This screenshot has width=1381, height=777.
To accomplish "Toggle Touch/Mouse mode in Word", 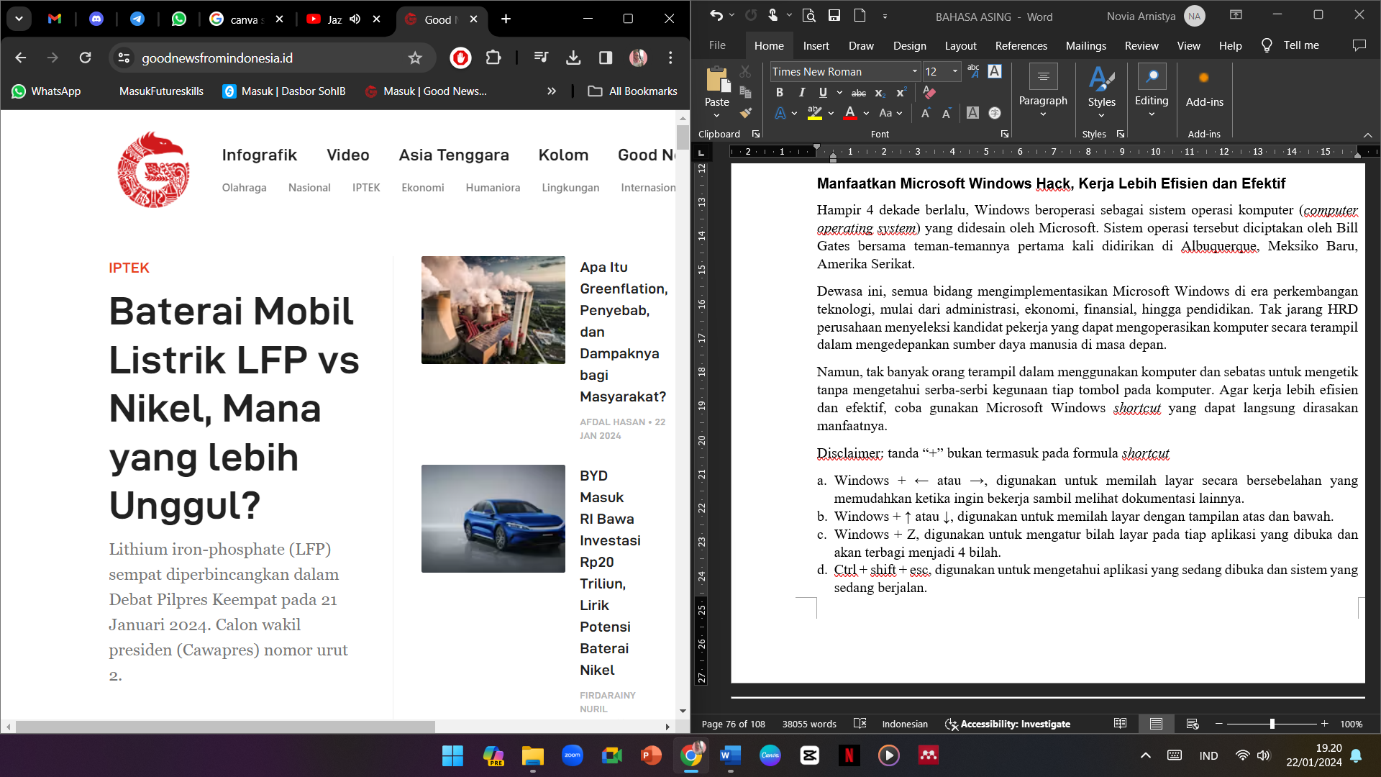I will point(773,15).
